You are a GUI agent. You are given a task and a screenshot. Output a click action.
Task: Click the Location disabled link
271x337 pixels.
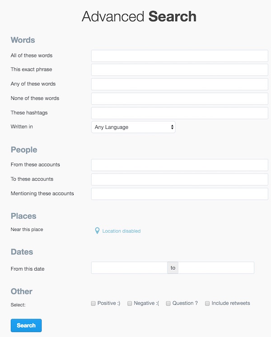121,231
